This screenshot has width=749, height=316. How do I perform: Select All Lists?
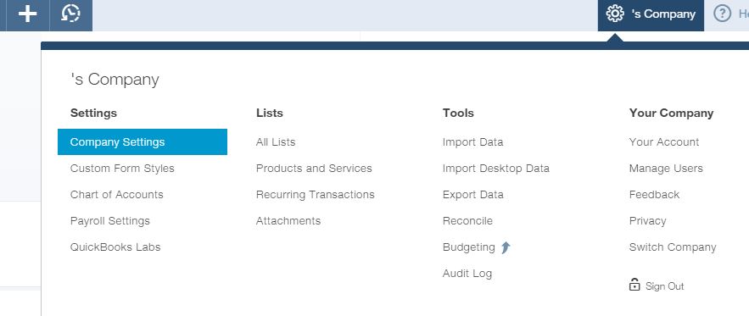click(x=276, y=142)
